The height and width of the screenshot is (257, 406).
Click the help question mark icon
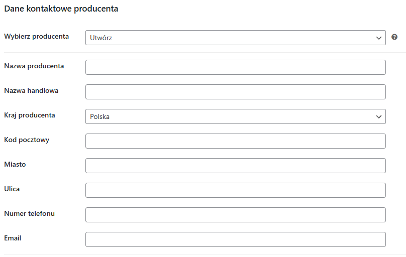394,37
